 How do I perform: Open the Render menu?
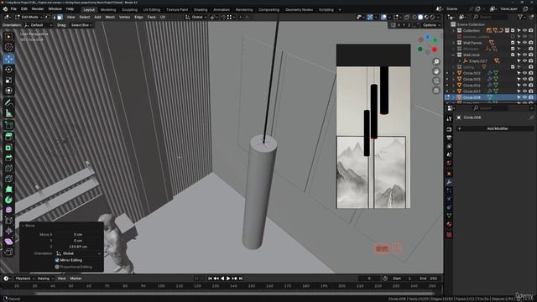click(x=38, y=9)
